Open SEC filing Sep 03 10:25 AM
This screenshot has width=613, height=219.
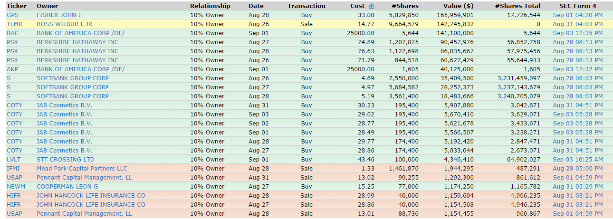coord(577,160)
